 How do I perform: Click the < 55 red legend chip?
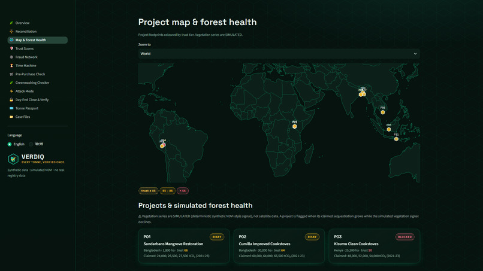[183, 191]
